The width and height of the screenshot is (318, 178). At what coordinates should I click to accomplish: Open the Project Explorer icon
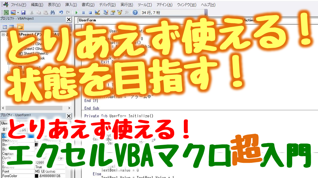[106, 13]
